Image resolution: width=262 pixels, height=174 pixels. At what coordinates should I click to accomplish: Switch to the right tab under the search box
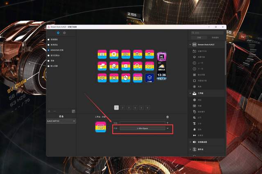click(x=215, y=37)
